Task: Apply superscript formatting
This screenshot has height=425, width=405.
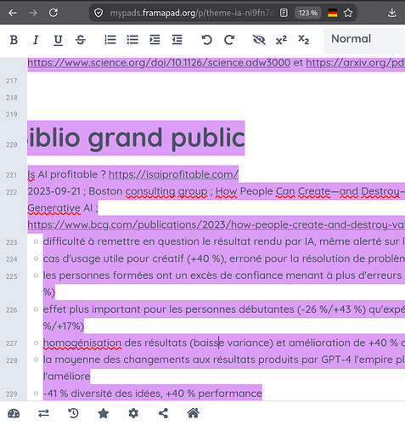Action: (281, 40)
